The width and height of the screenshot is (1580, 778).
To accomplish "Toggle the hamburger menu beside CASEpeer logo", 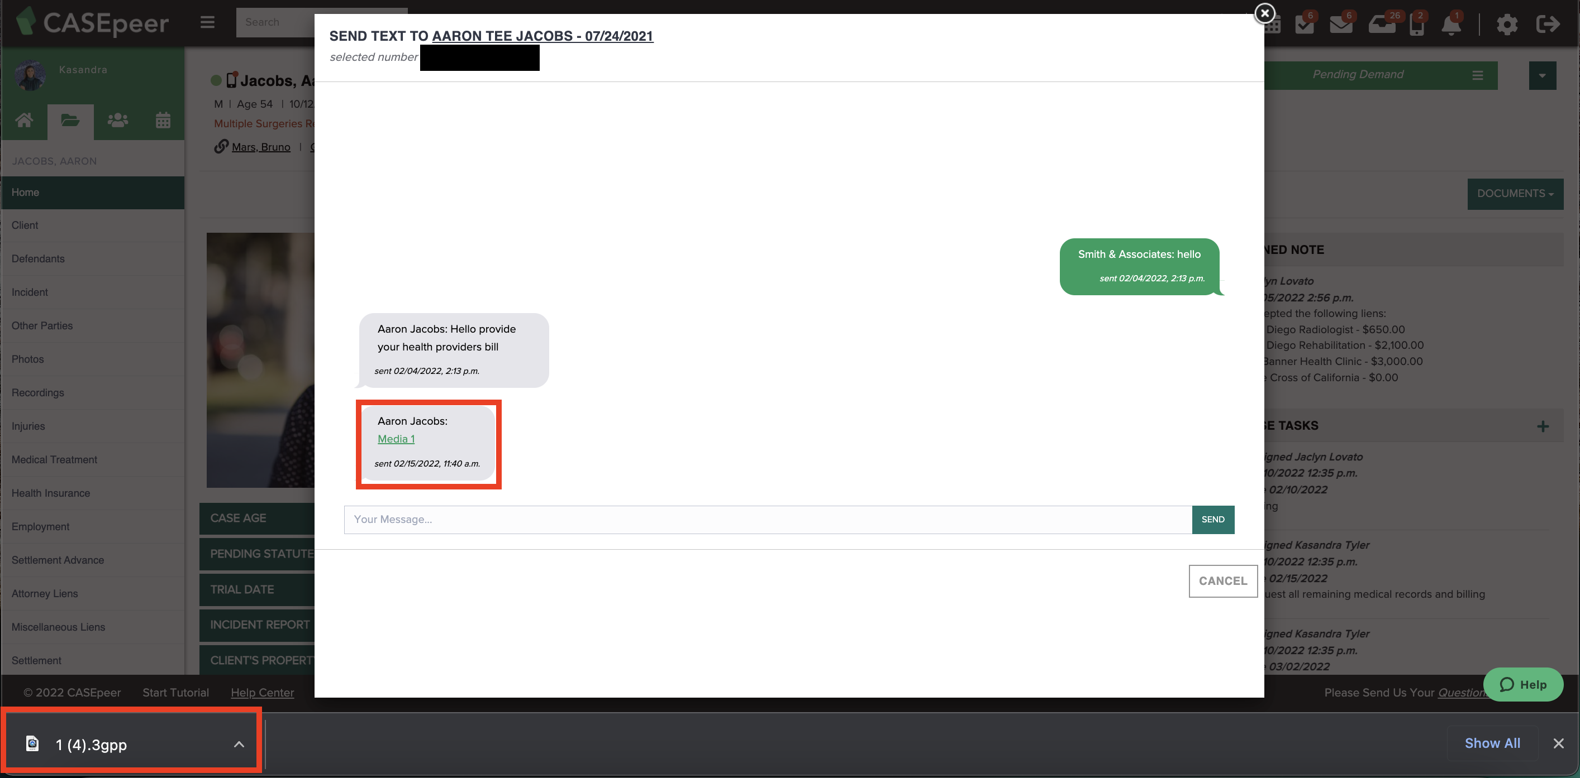I will (x=207, y=22).
